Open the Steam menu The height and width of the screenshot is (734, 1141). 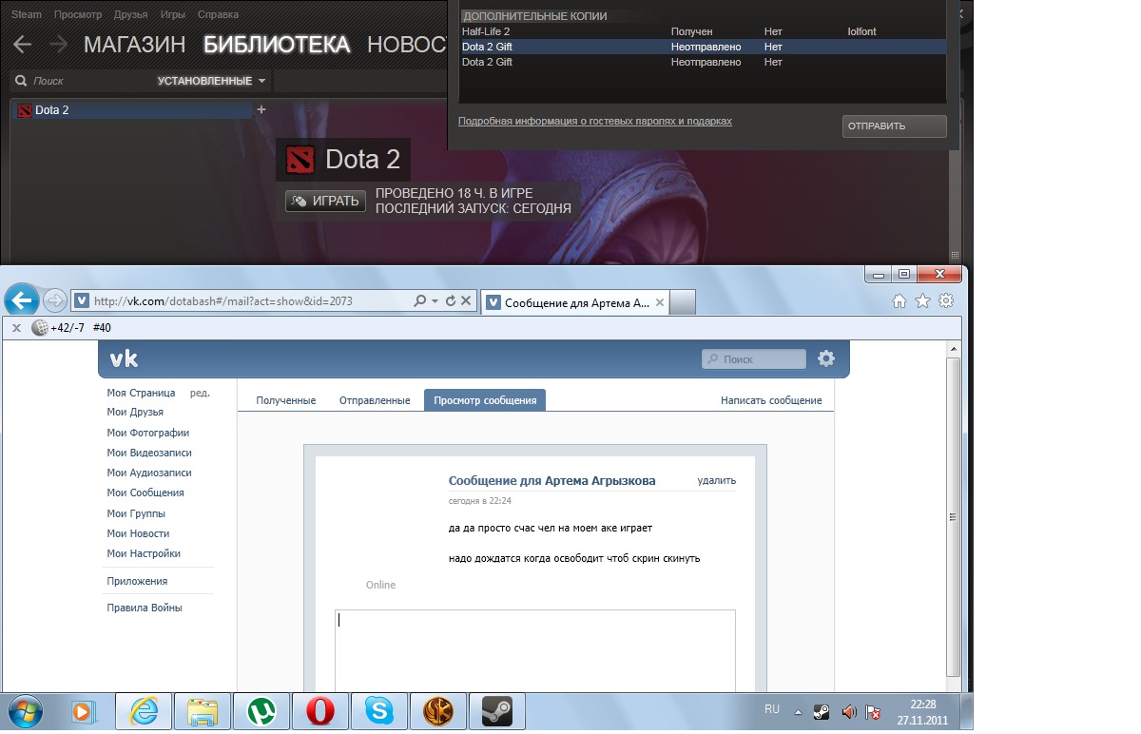pyautogui.click(x=27, y=15)
